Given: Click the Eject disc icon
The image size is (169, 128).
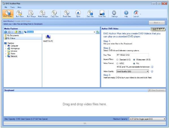Looking at the screenshot, I should [x=78, y=14].
